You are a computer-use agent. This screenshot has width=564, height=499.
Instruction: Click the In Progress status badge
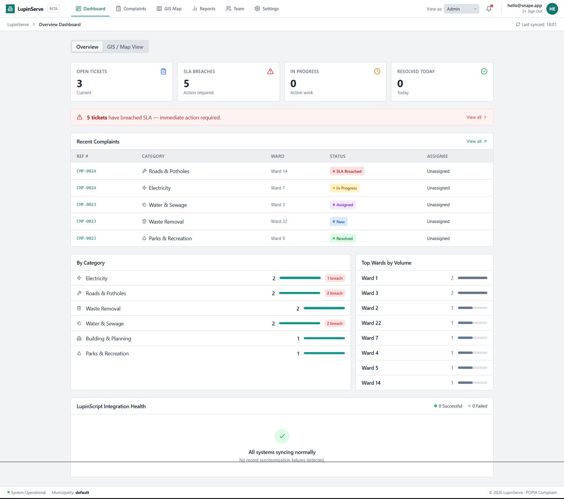tap(345, 188)
